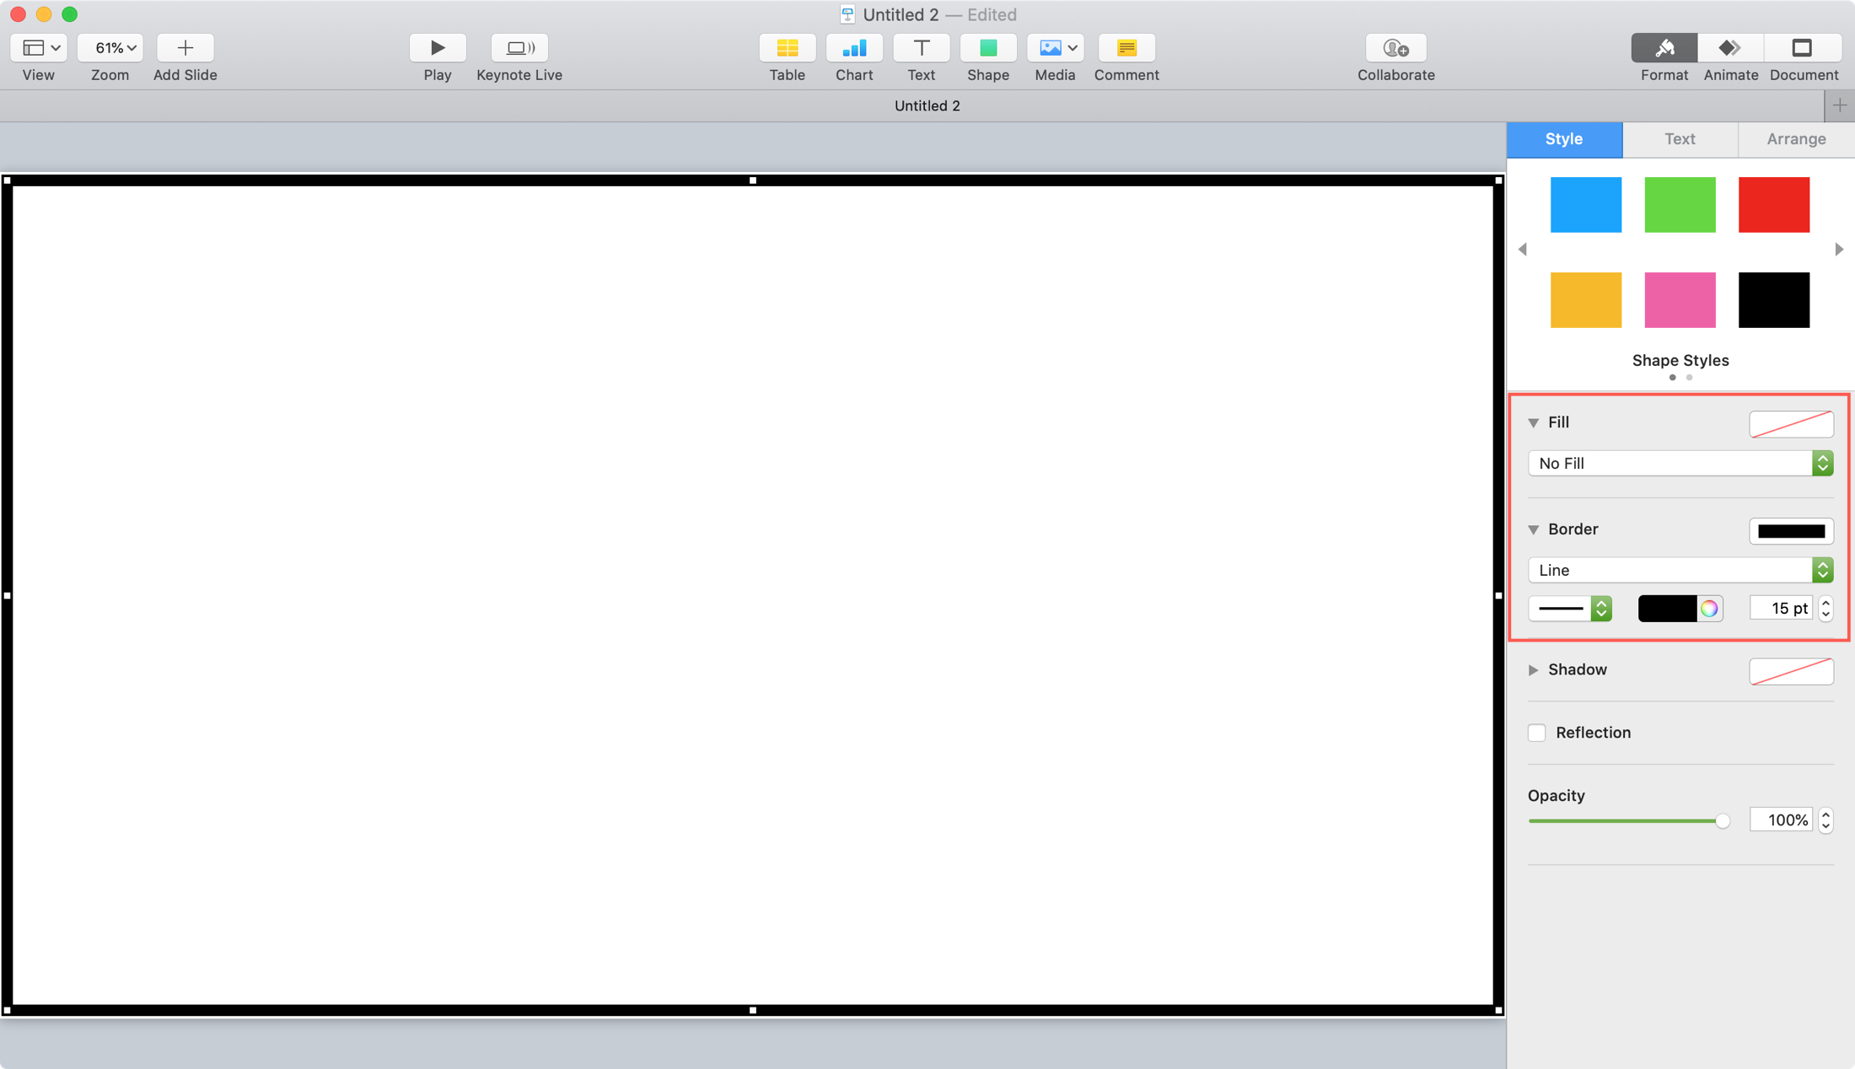Open the Animate inspector
1855x1069 pixels.
1730,48
